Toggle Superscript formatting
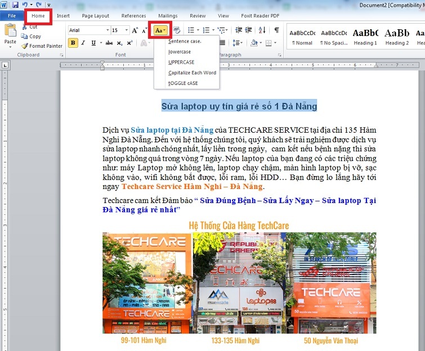425x351 pixels. coord(129,43)
